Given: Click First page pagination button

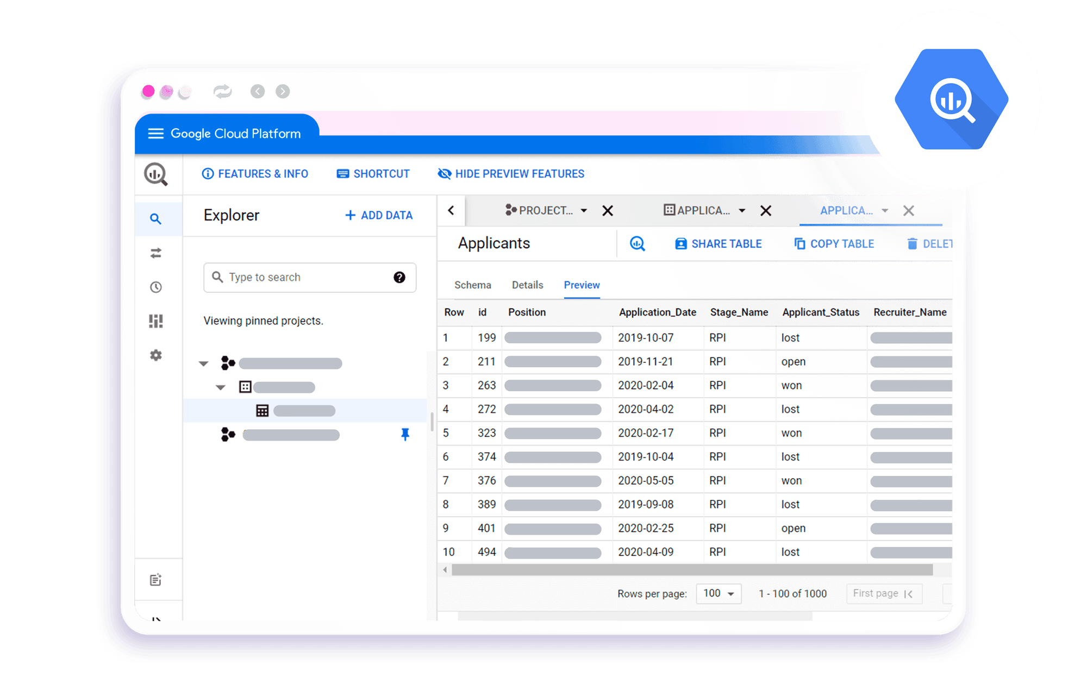Looking at the screenshot, I should point(884,593).
